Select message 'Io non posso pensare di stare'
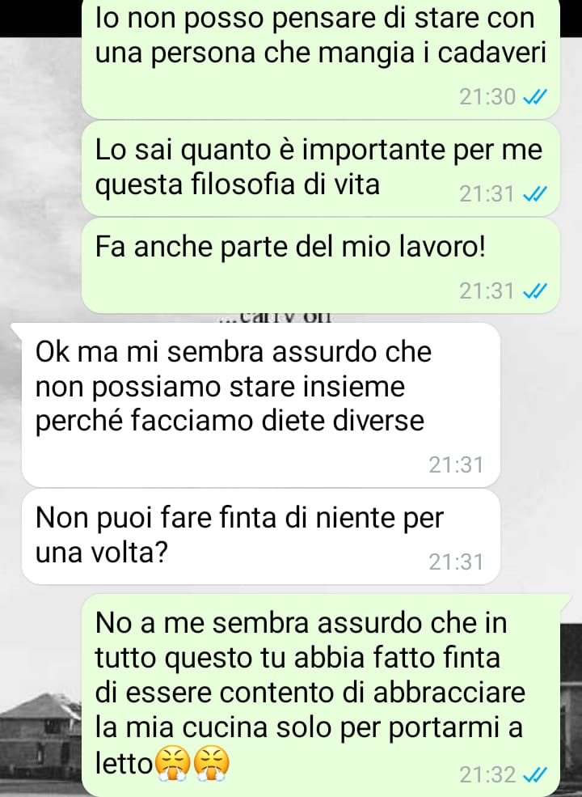This screenshot has width=582, height=797. point(320,57)
